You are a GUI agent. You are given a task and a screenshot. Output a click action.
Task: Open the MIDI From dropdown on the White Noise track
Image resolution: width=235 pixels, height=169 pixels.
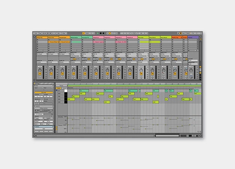click(76, 54)
